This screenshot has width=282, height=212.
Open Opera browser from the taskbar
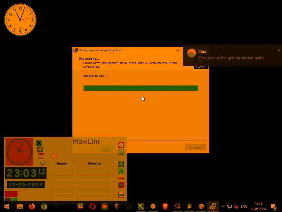pos(93,206)
